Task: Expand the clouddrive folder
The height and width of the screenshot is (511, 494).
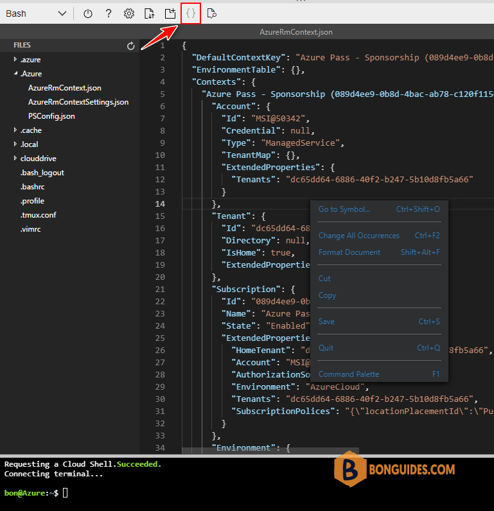Action: [x=38, y=159]
